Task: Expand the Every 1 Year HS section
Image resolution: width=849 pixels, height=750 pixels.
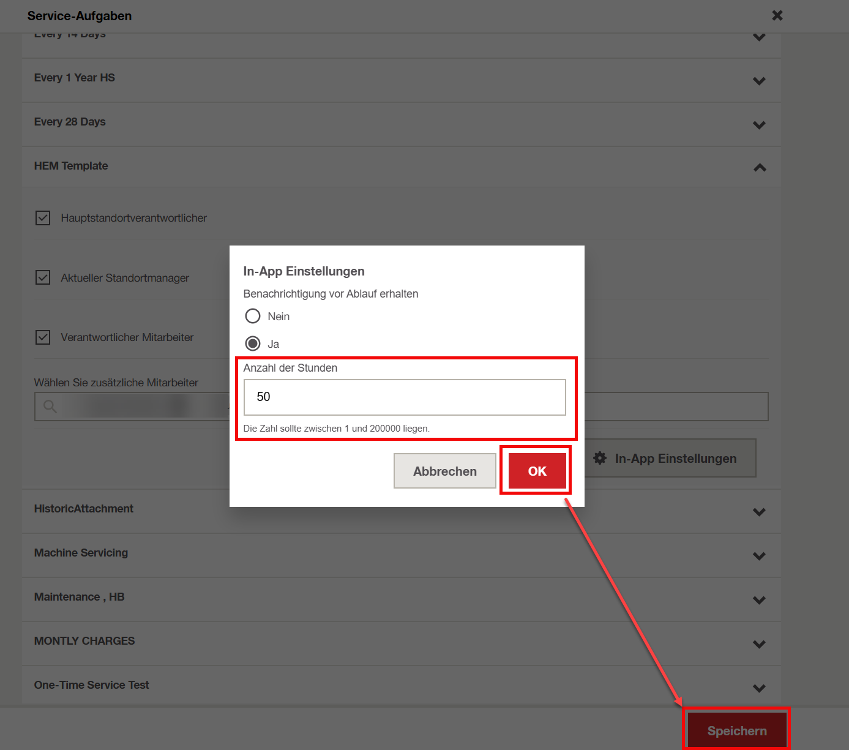Action: (759, 81)
